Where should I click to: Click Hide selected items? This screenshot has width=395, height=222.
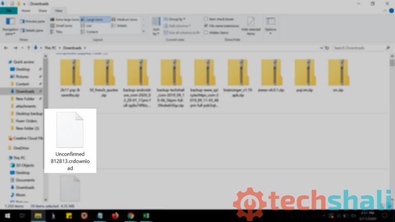point(250,26)
